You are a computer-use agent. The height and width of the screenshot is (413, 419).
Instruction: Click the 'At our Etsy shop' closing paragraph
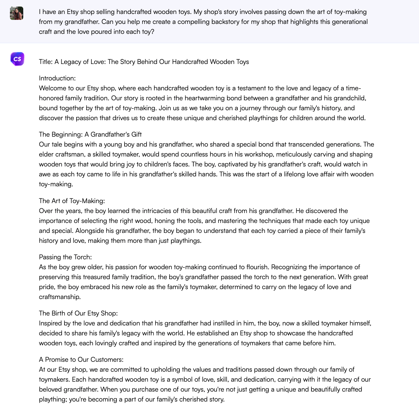point(205,384)
